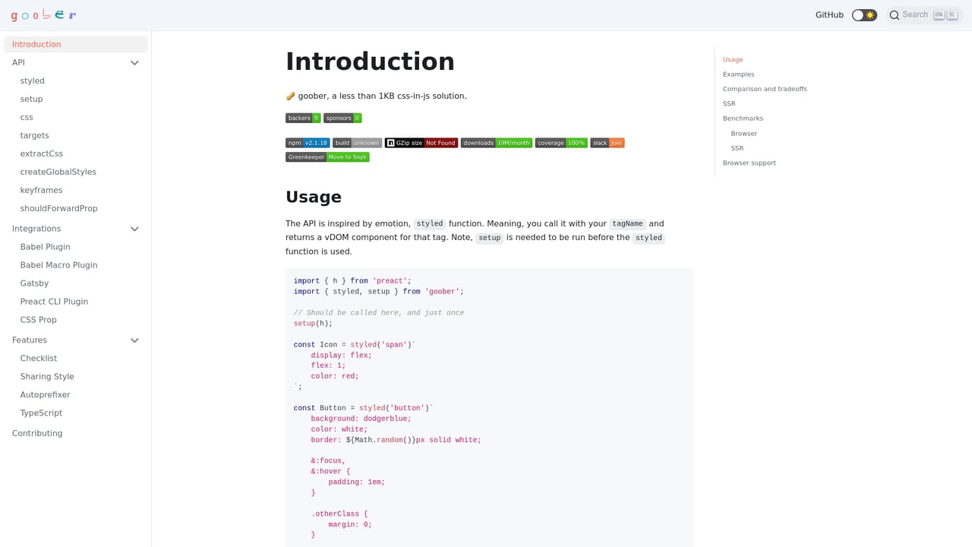This screenshot has height=547, width=972.
Task: Click the GZip size Not Found badge
Action: [421, 142]
